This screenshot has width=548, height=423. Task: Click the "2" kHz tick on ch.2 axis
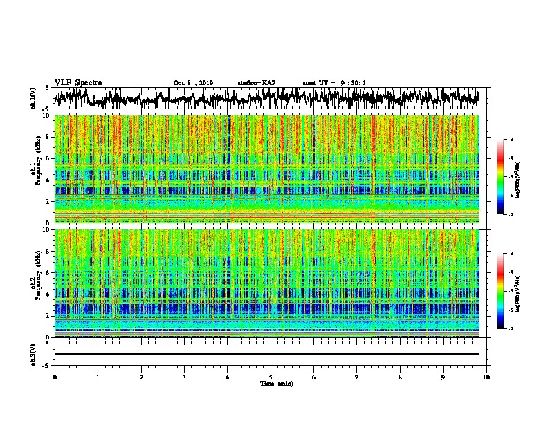[48, 316]
